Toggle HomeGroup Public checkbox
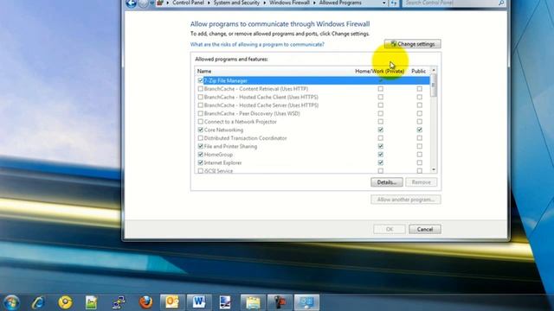The image size is (554, 311). [x=419, y=155]
